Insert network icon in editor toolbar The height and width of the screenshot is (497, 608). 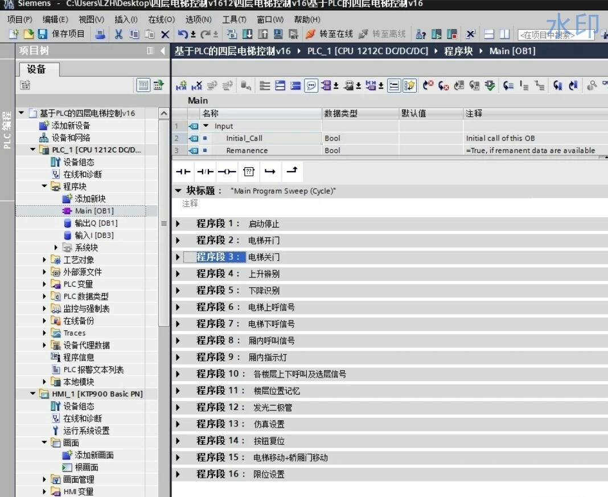181,85
